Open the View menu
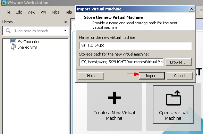 [31, 12]
